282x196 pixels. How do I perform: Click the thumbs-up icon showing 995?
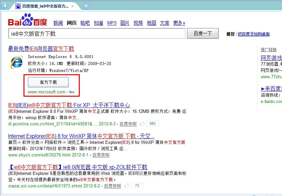[x=142, y=124]
